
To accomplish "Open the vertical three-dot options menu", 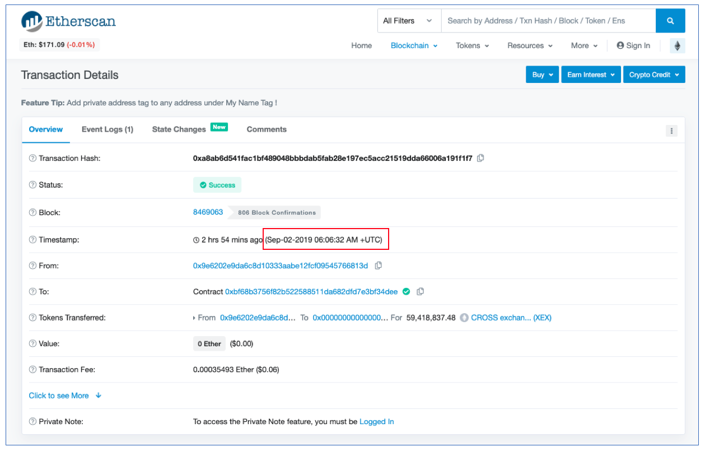I will (671, 131).
